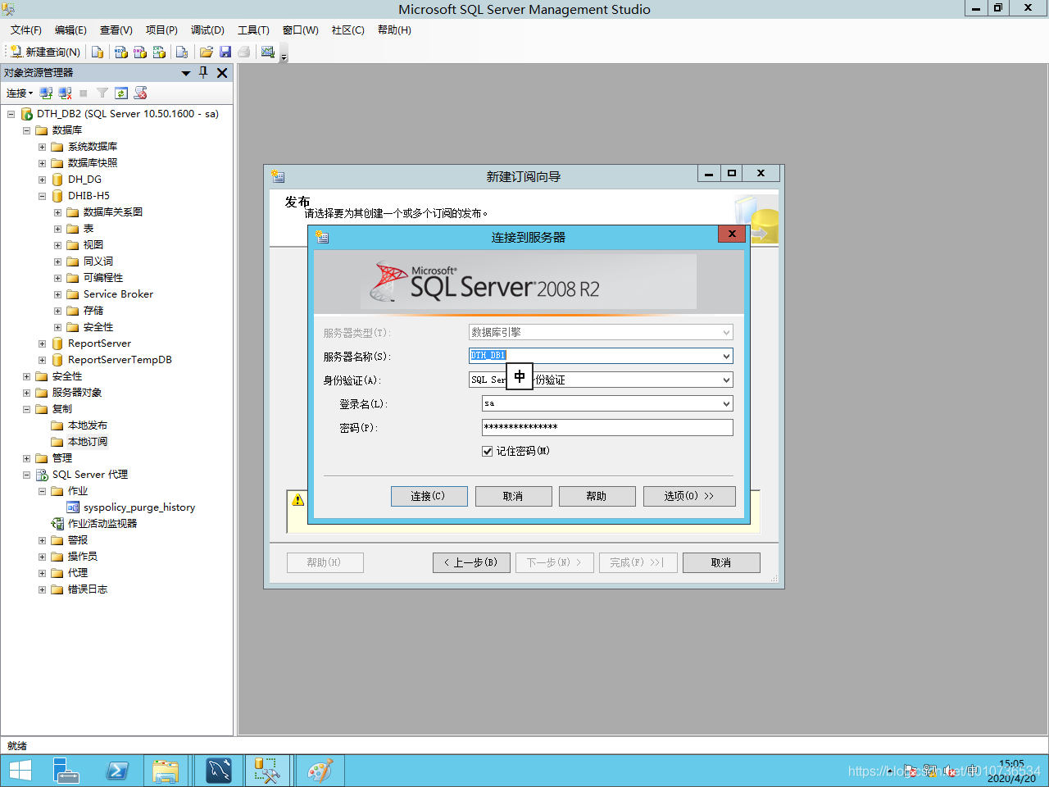Screen dimensions: 1049x787
Task: Click the Activity Monitor toolbar icon
Action: coord(268,52)
